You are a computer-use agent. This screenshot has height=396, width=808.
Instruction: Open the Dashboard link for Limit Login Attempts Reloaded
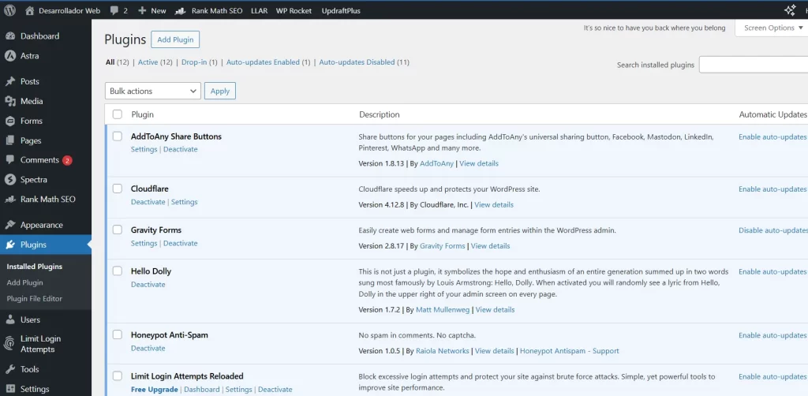201,390
